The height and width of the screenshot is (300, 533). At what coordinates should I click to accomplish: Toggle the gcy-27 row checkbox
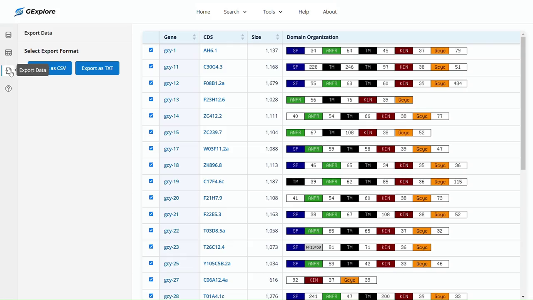pyautogui.click(x=151, y=279)
